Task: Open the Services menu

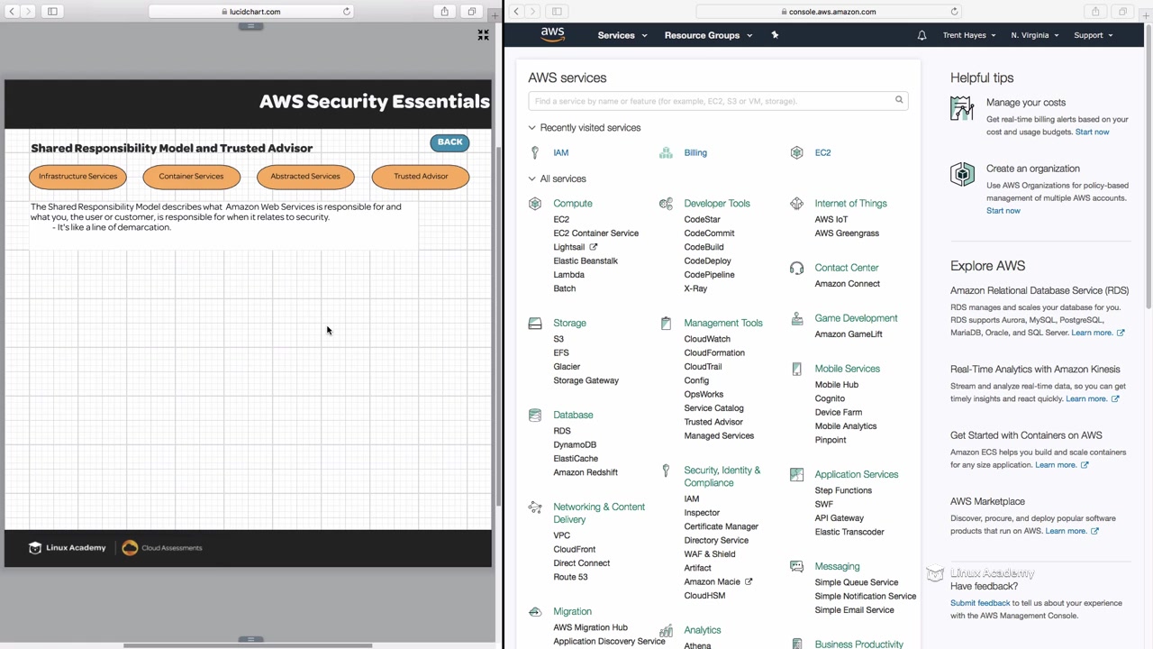Action: [x=622, y=35]
